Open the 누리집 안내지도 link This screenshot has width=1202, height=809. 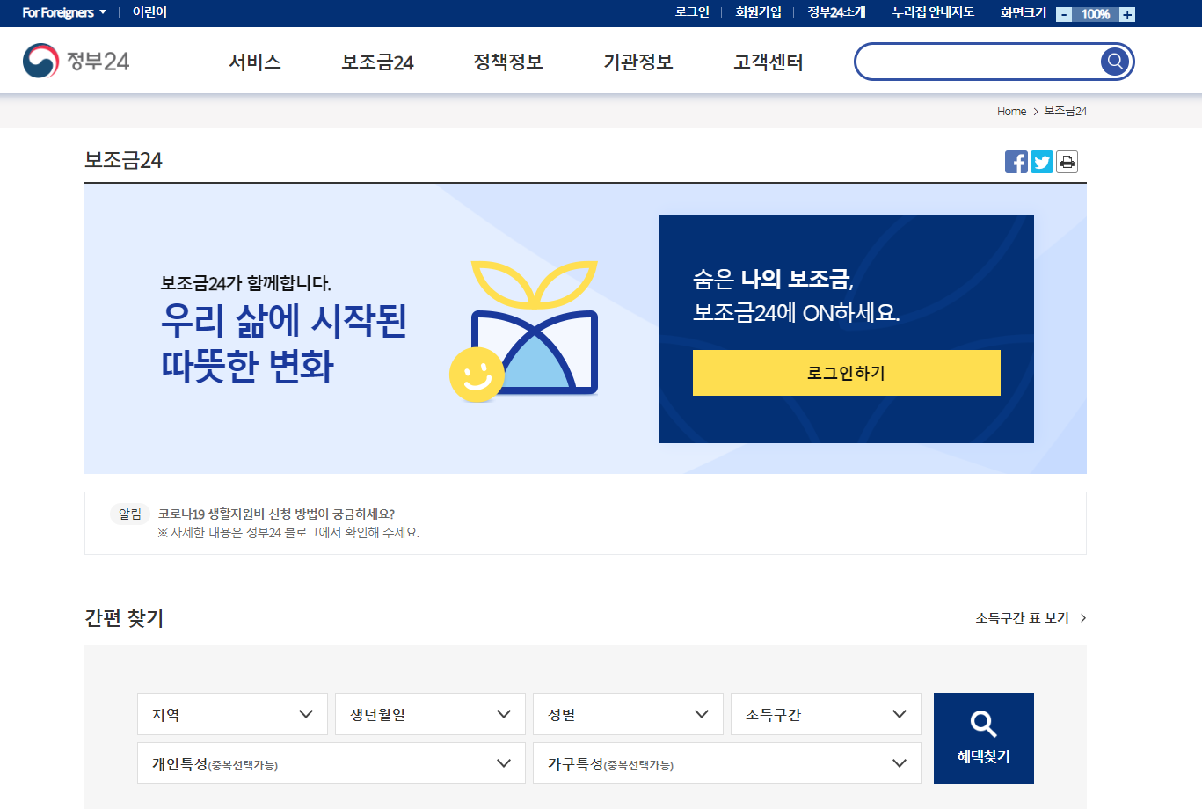point(933,12)
